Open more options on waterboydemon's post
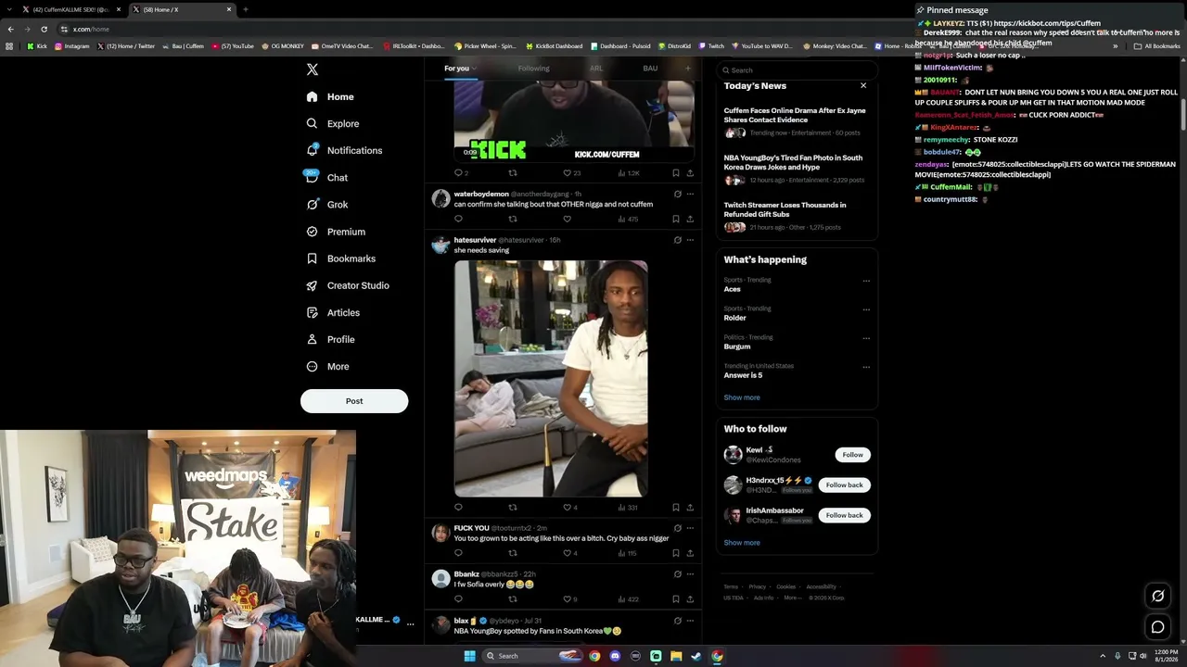Screen dimensions: 1187x667 tap(690, 195)
